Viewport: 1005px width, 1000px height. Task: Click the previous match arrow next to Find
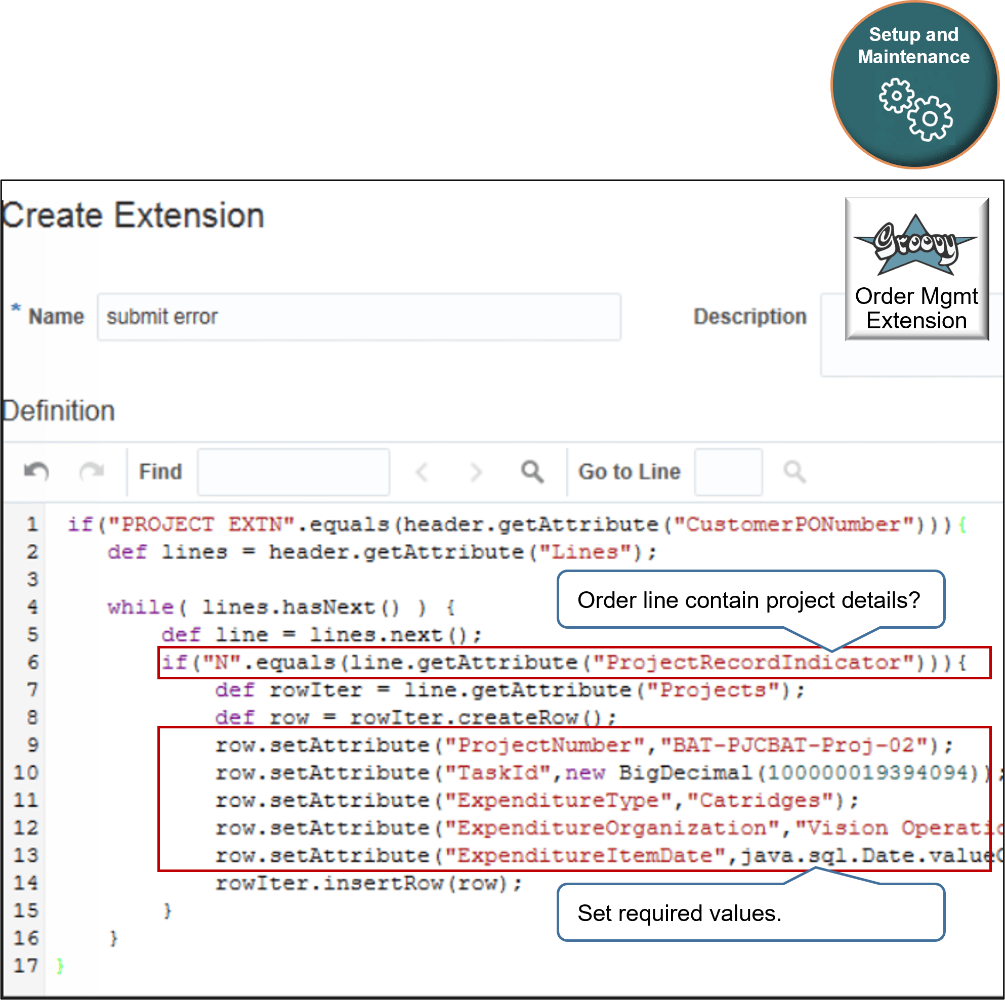pyautogui.click(x=422, y=472)
